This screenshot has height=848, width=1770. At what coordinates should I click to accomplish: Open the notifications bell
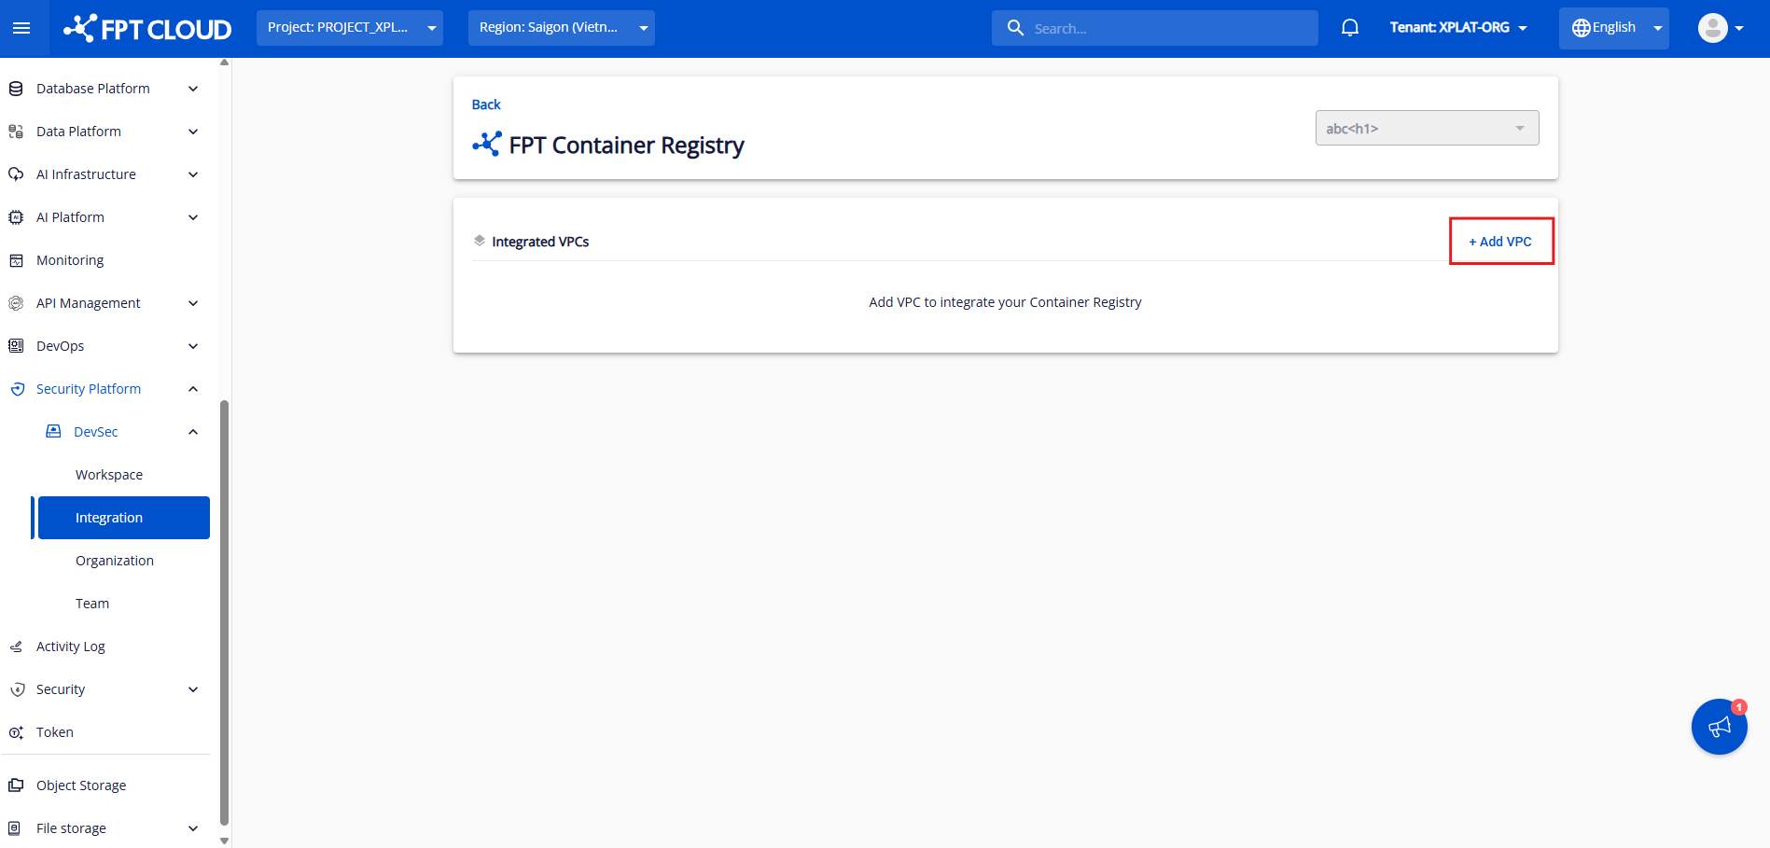coord(1349,28)
